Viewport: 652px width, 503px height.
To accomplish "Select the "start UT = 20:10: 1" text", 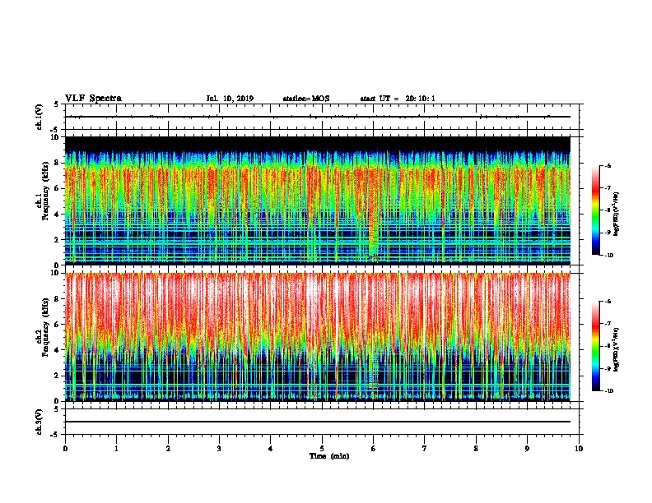I will (x=398, y=99).
